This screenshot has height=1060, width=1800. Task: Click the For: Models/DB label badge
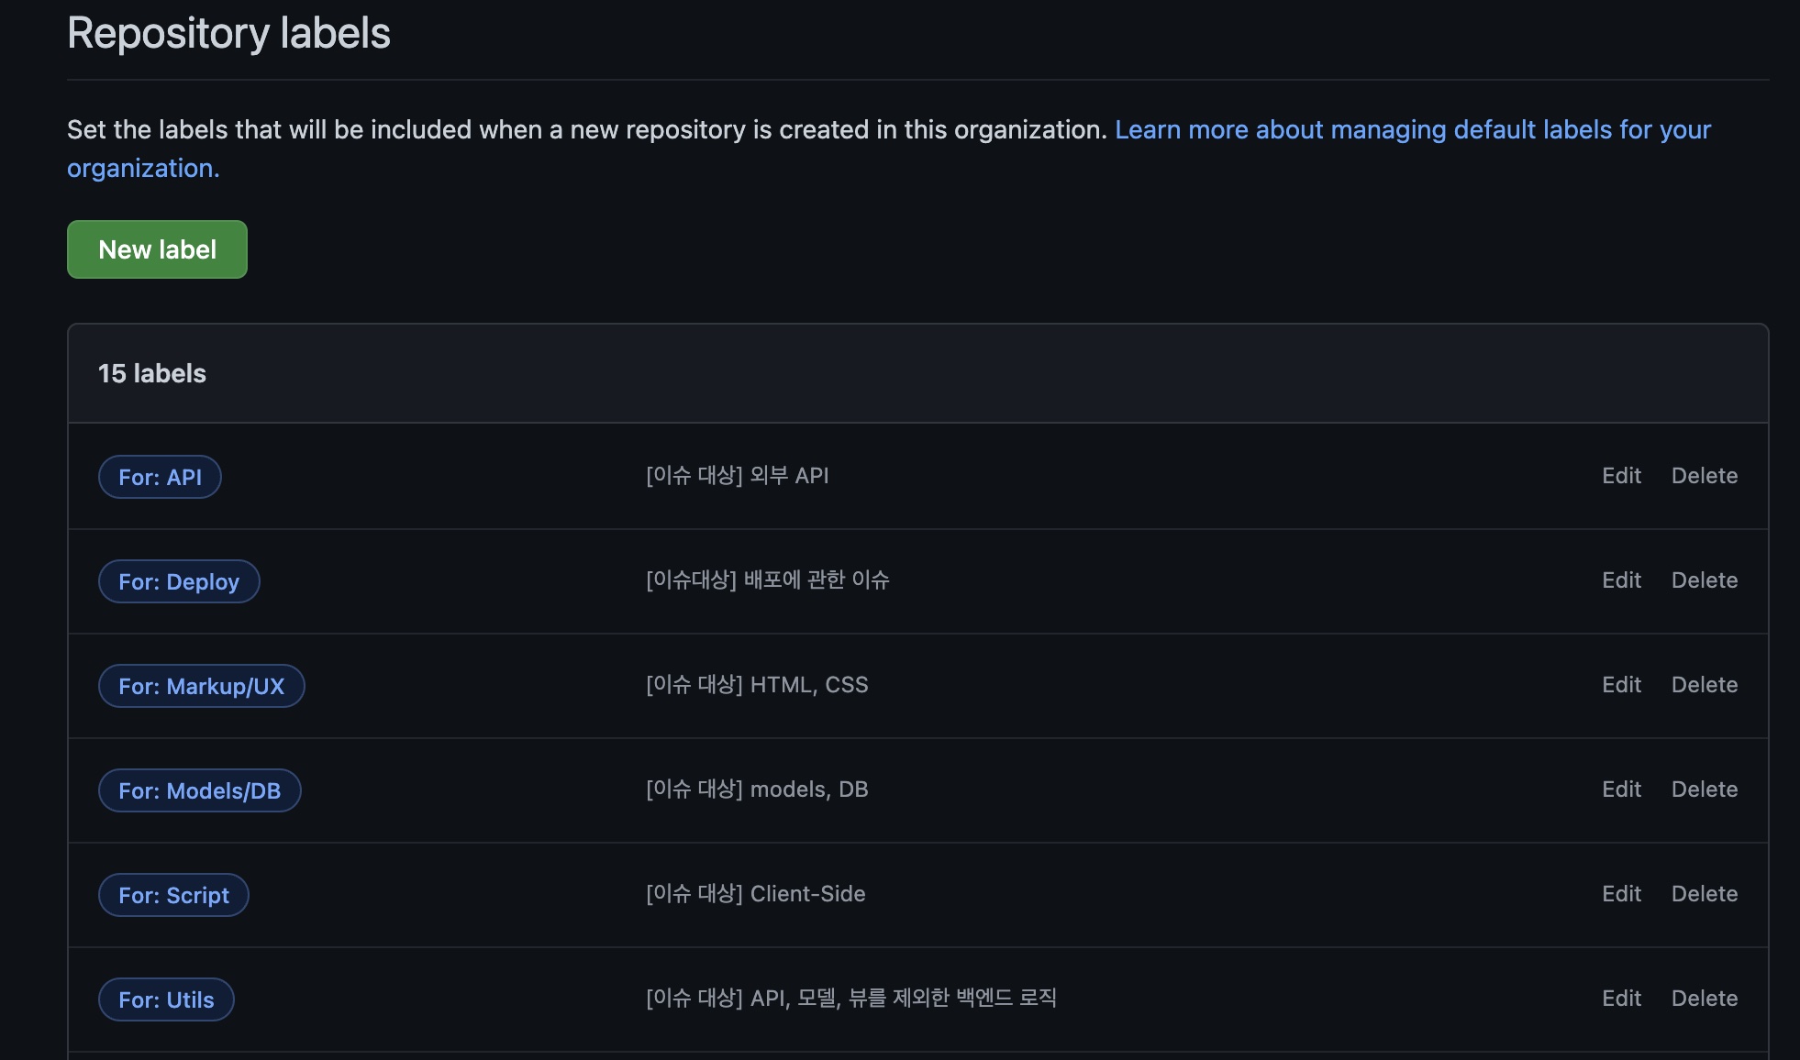(x=199, y=790)
